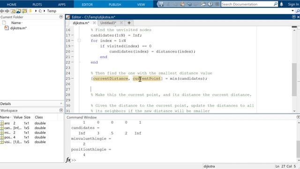The image size is (300, 169).
Task: Set breakpoint at line 19 dash
Action: 73,46
